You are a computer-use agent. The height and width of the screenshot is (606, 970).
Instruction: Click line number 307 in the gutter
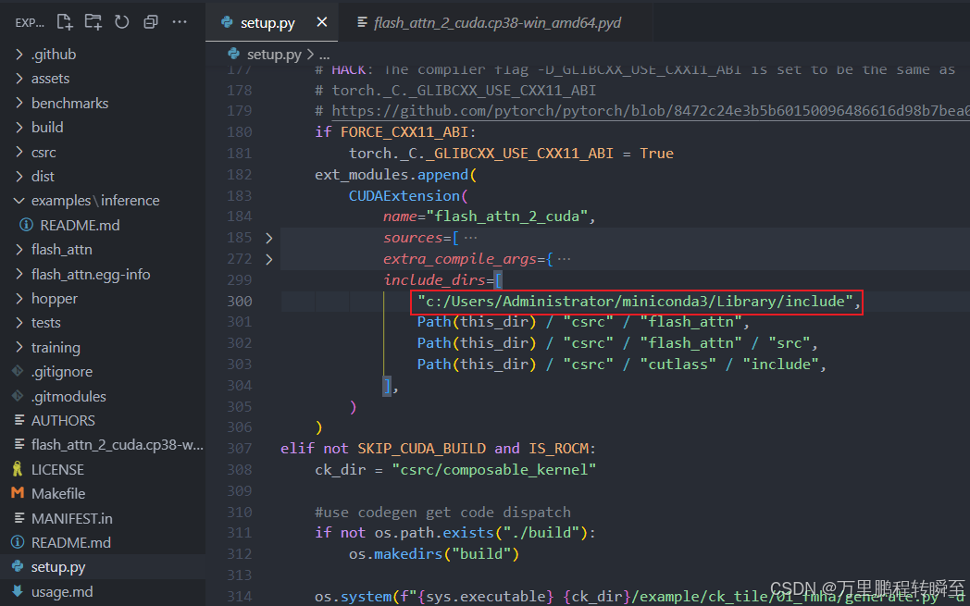coord(240,448)
